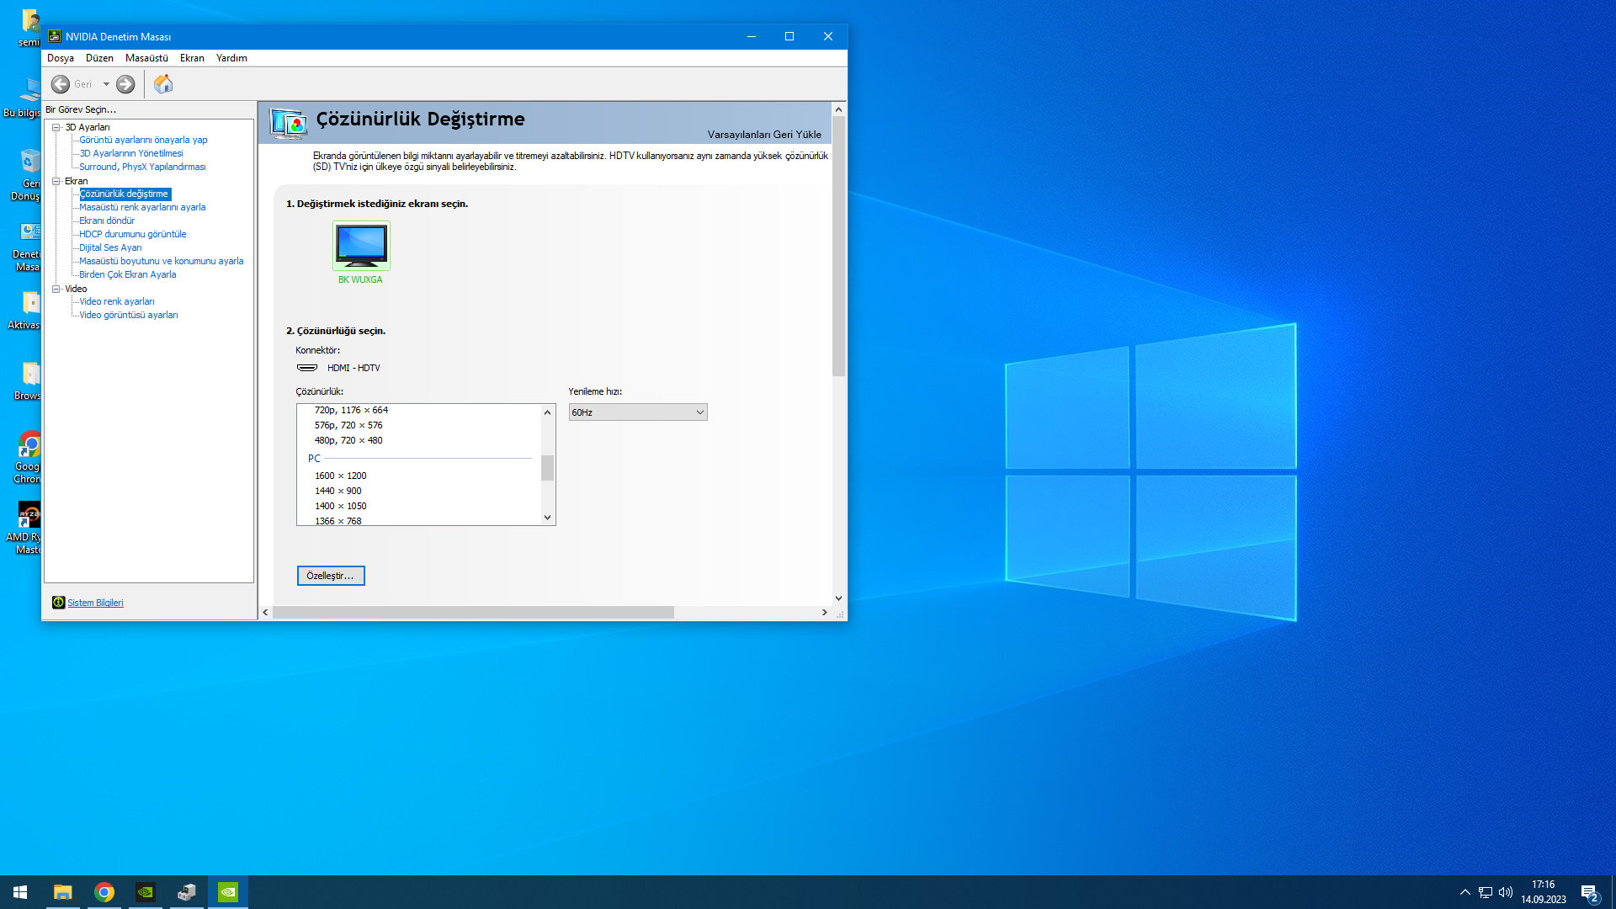Click the forward navigation arrow
The image size is (1616, 909).
coord(125,84)
